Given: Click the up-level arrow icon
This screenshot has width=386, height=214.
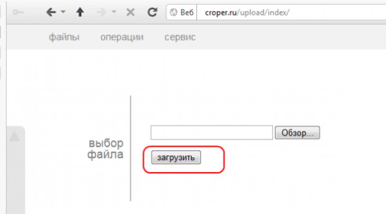Looking at the screenshot, I should 80,12.
